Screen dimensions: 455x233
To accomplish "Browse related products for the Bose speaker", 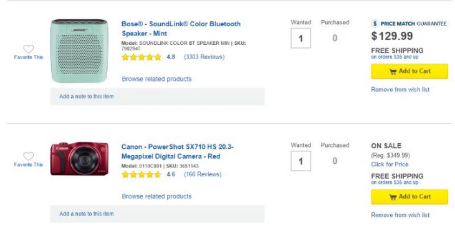I will click(156, 79).
